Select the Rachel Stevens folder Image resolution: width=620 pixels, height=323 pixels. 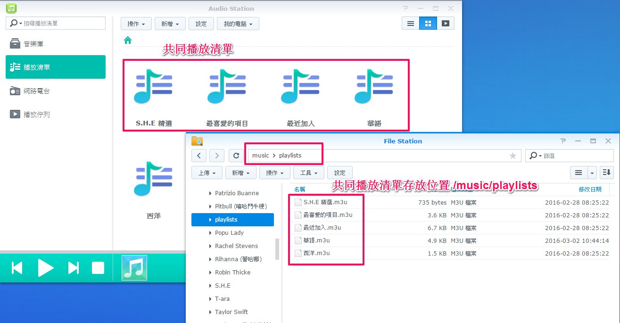[236, 246]
